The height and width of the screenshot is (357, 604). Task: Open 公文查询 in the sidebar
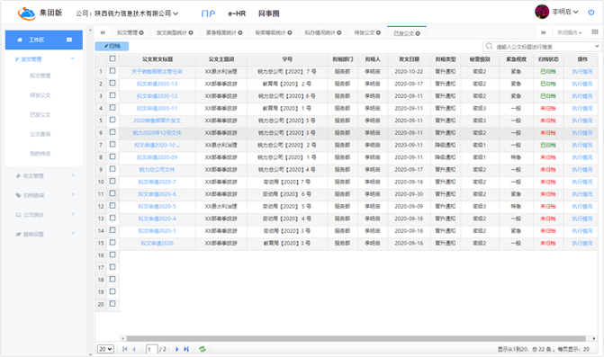(x=41, y=134)
